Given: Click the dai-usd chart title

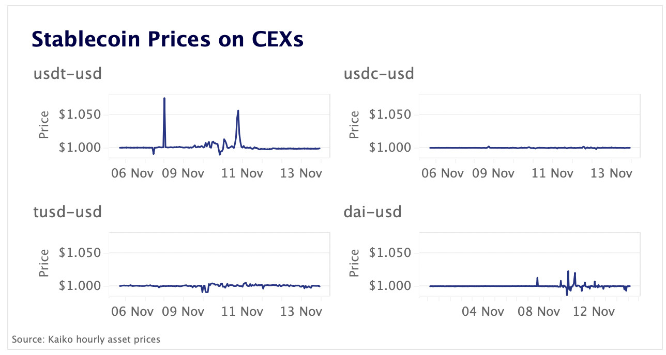Looking at the screenshot, I should coord(373,212).
